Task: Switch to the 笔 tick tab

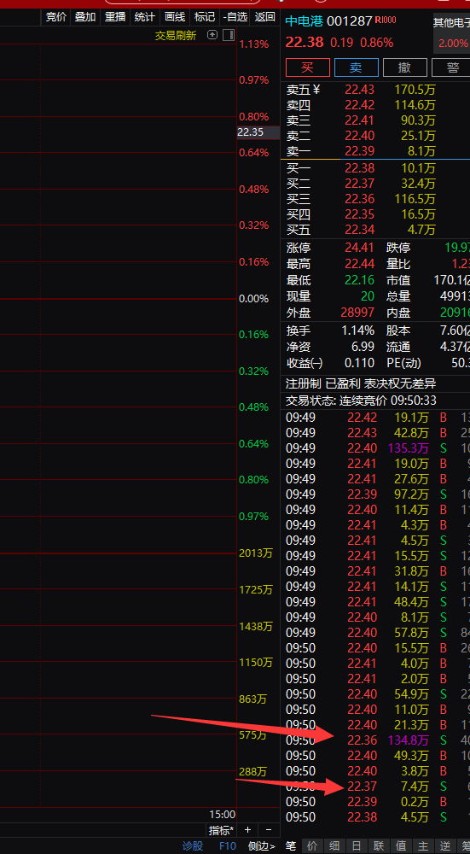Action: pos(291,845)
